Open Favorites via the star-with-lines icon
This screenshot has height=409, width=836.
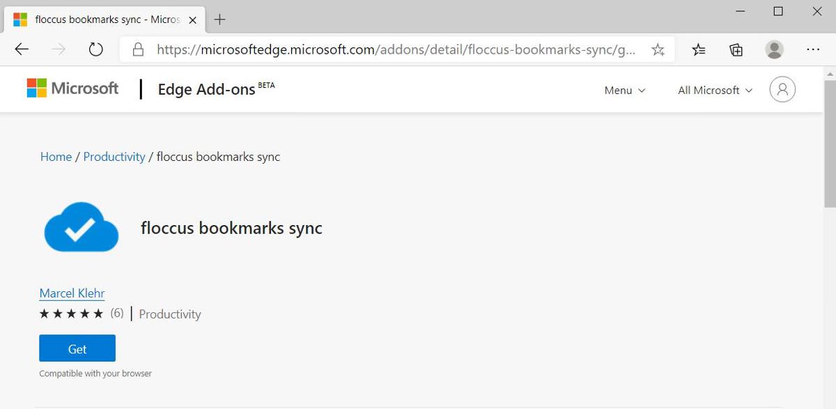click(x=699, y=49)
